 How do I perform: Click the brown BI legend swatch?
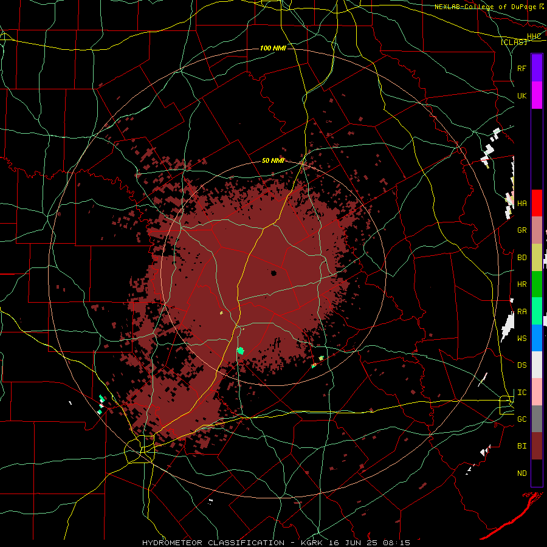tap(537, 446)
